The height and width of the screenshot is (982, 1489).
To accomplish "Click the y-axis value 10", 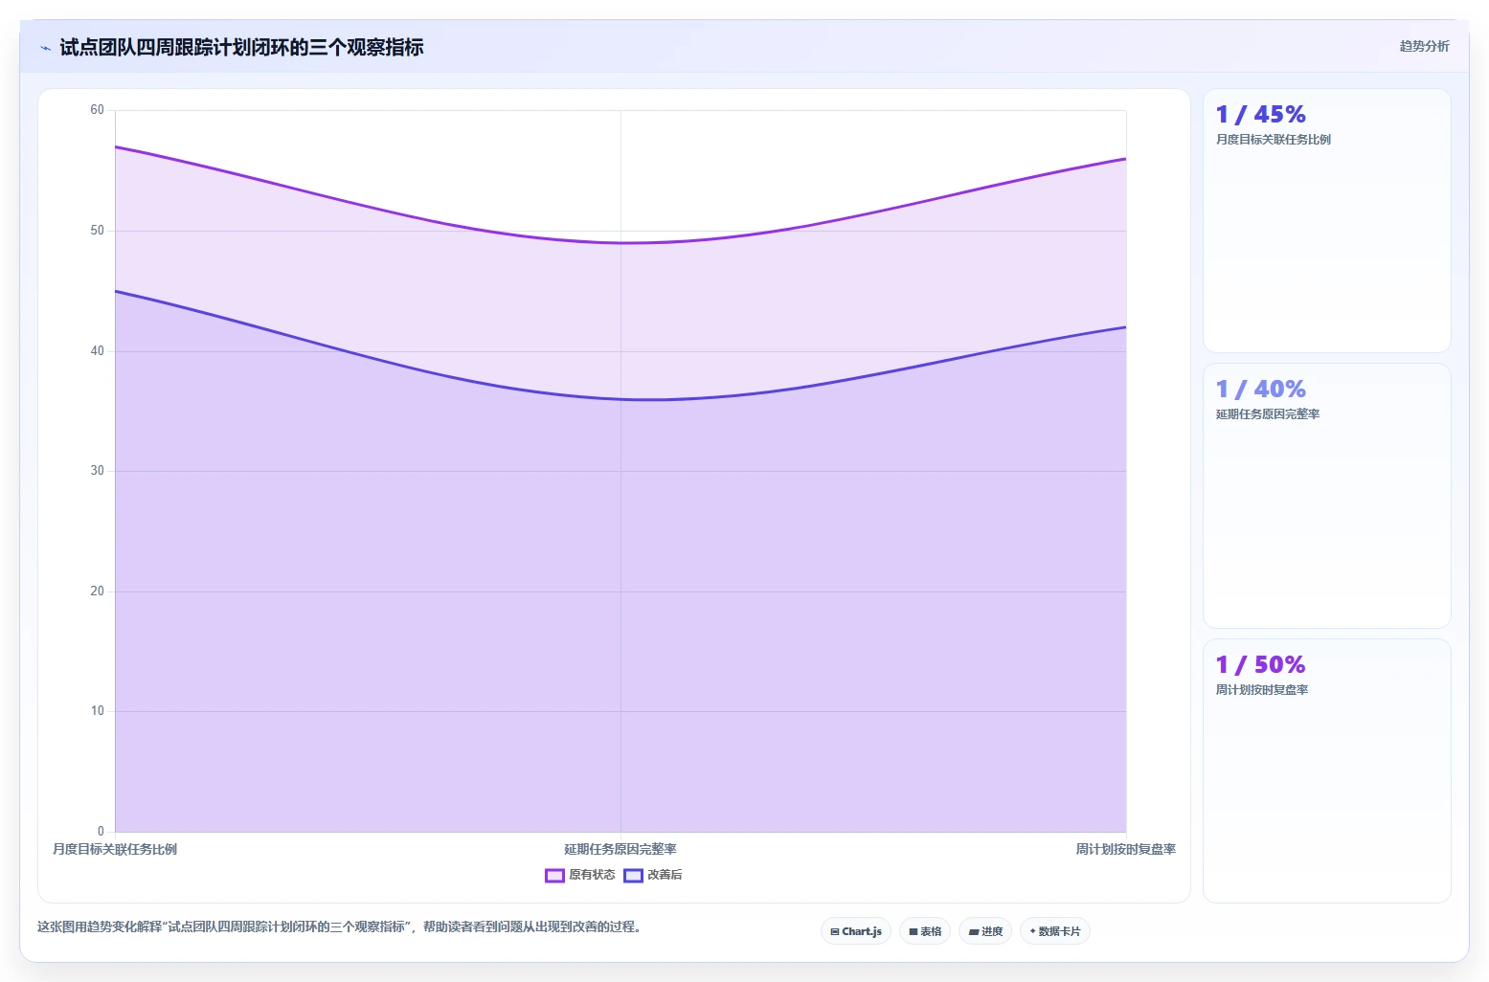I will coord(97,711).
